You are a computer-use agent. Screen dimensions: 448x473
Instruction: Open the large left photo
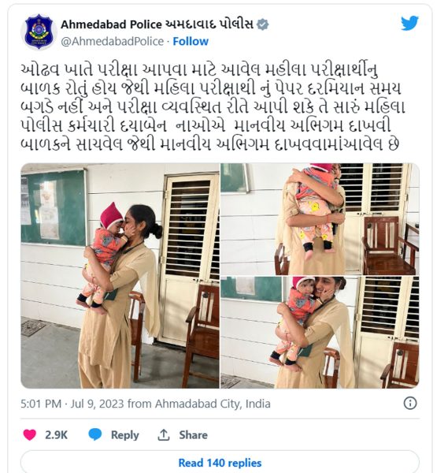tap(120, 276)
